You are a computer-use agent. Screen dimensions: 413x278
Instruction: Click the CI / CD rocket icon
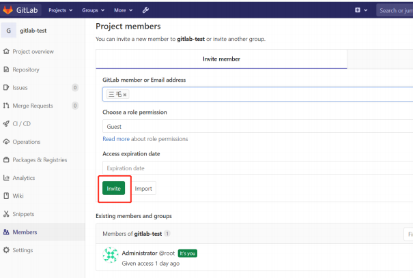coord(6,124)
